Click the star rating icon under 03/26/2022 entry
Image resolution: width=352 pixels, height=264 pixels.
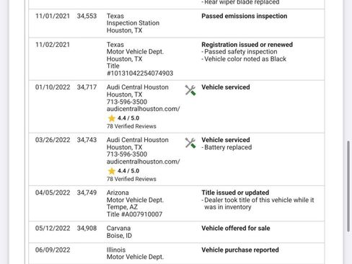coord(112,171)
